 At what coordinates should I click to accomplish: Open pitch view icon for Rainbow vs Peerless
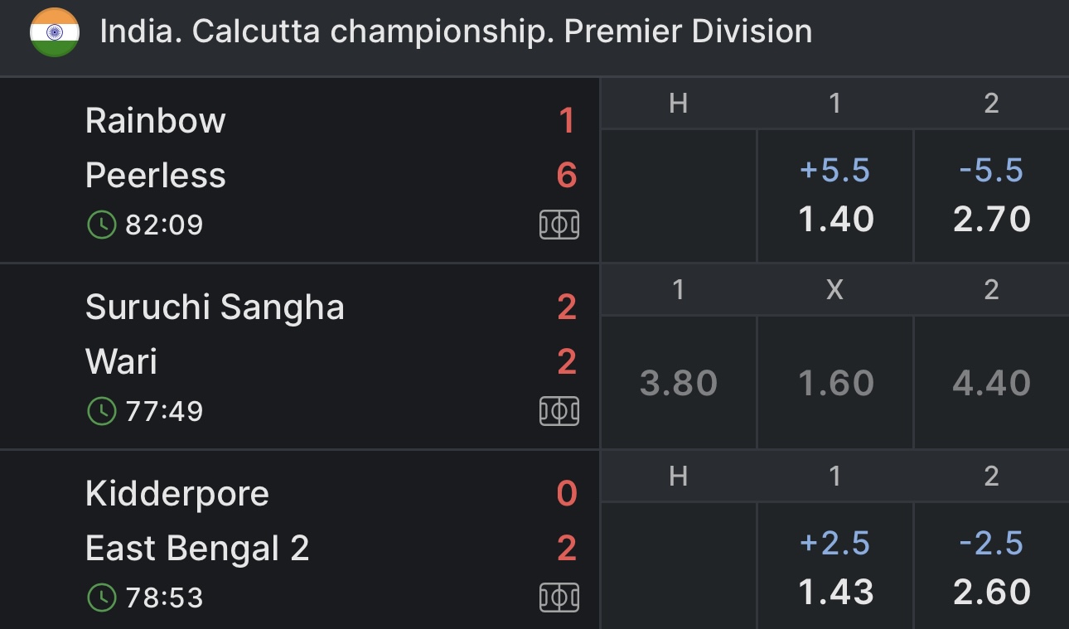tap(559, 225)
